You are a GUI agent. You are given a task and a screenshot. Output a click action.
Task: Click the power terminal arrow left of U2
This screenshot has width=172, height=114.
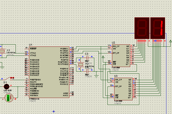[x=103, y=57]
